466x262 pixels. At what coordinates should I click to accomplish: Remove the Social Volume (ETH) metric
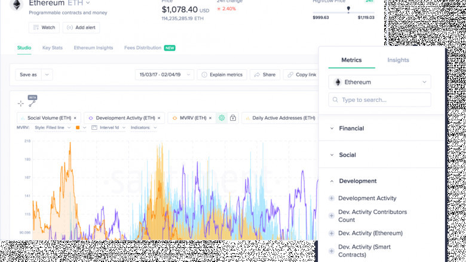pos(75,118)
